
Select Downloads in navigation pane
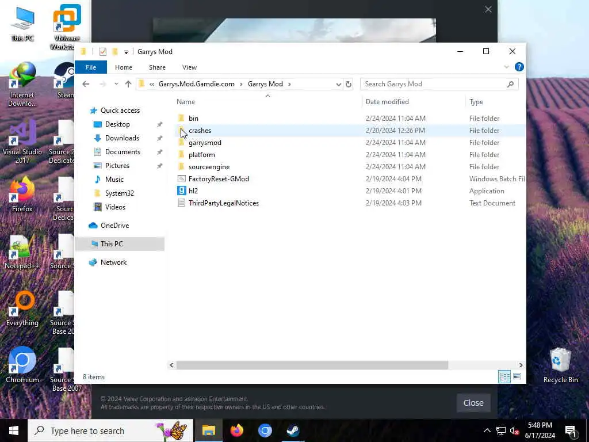(122, 138)
